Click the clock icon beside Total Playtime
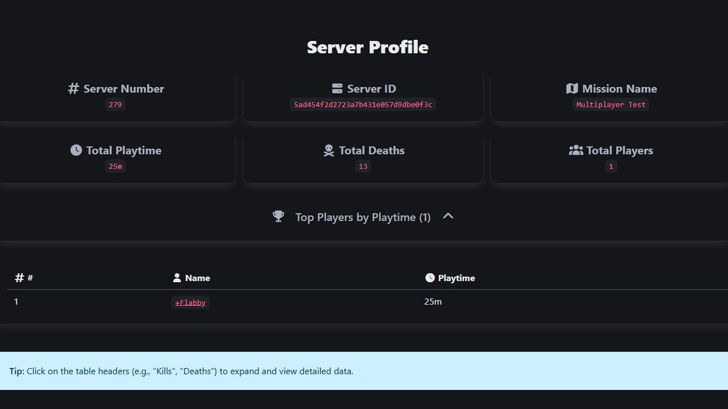This screenshot has width=728, height=409. pyautogui.click(x=76, y=150)
